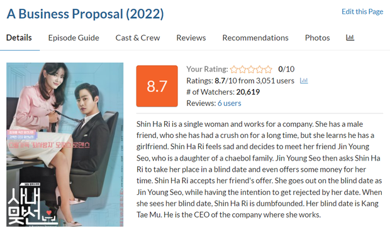Click the Edit this Page link

(362, 12)
